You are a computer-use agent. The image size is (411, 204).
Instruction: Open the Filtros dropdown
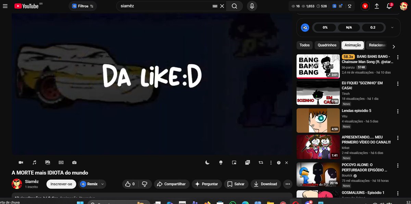point(83,6)
